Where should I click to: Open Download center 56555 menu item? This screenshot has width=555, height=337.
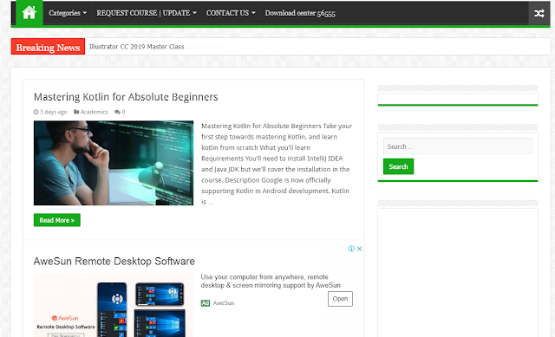pos(300,13)
